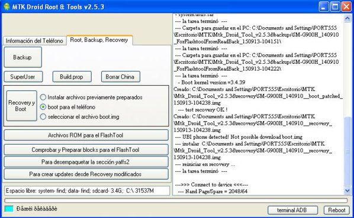Click Comprobar y Preparar blocks button
The width and height of the screenshot is (354, 218).
(x=86, y=149)
